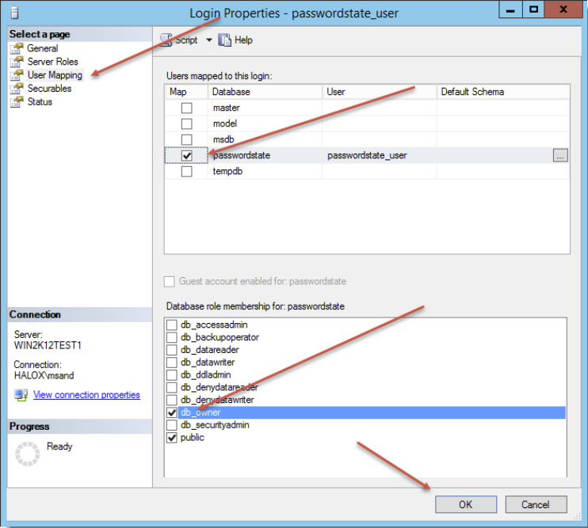
Task: Open View connection properties link
Action: 86,395
